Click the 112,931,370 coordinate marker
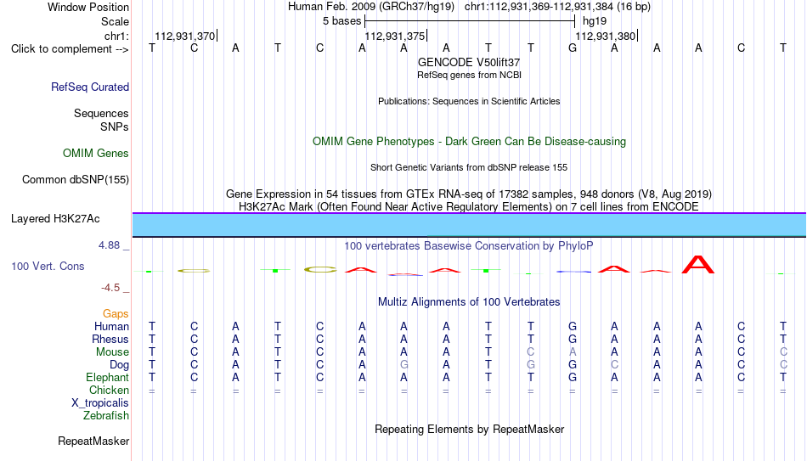This screenshot has width=807, height=461. [x=185, y=36]
